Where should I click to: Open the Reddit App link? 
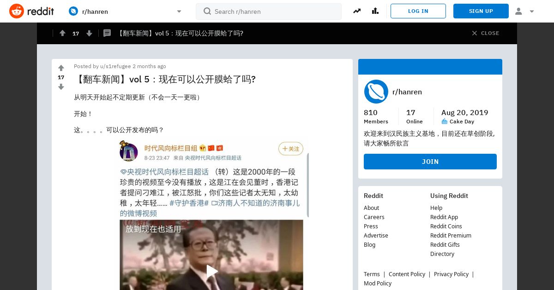[444, 217]
